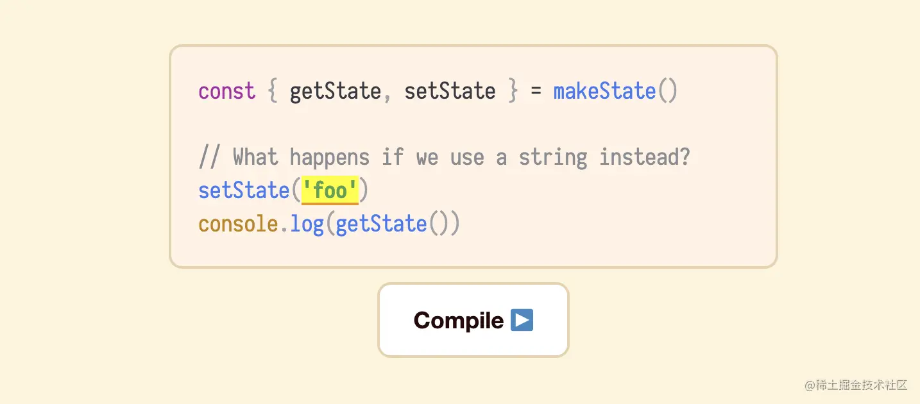920x404 pixels.
Task: Click setState in the destructuring braces
Action: click(x=450, y=91)
